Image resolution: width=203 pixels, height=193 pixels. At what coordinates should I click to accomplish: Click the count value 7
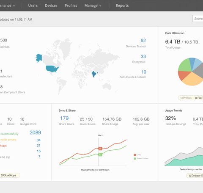39,157
